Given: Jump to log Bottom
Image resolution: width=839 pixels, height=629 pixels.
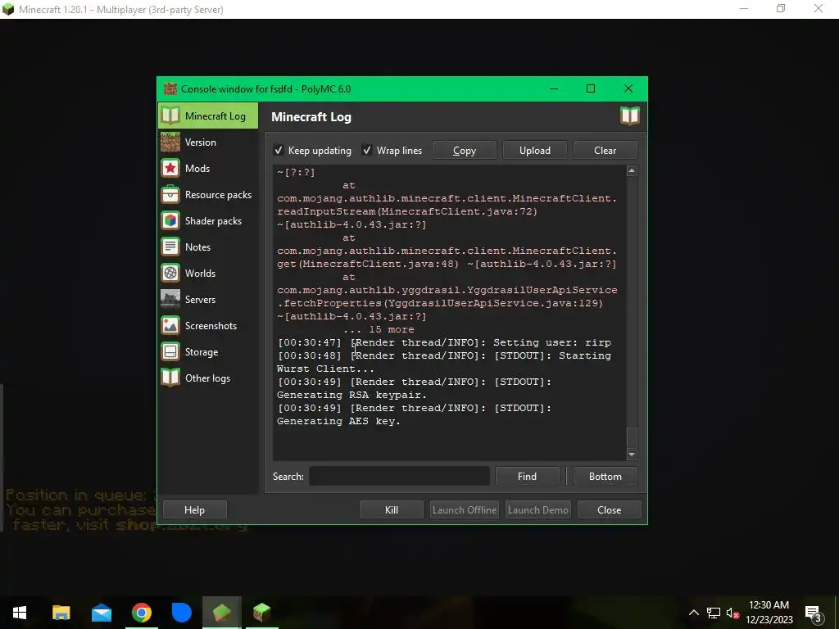Looking at the screenshot, I should point(605,476).
